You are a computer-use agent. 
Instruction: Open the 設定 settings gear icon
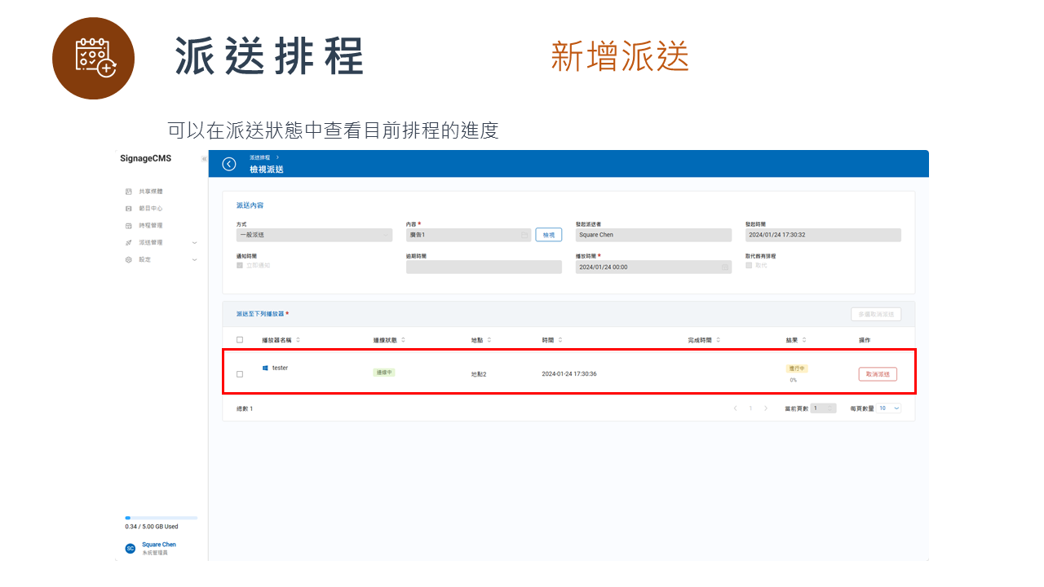(x=128, y=259)
